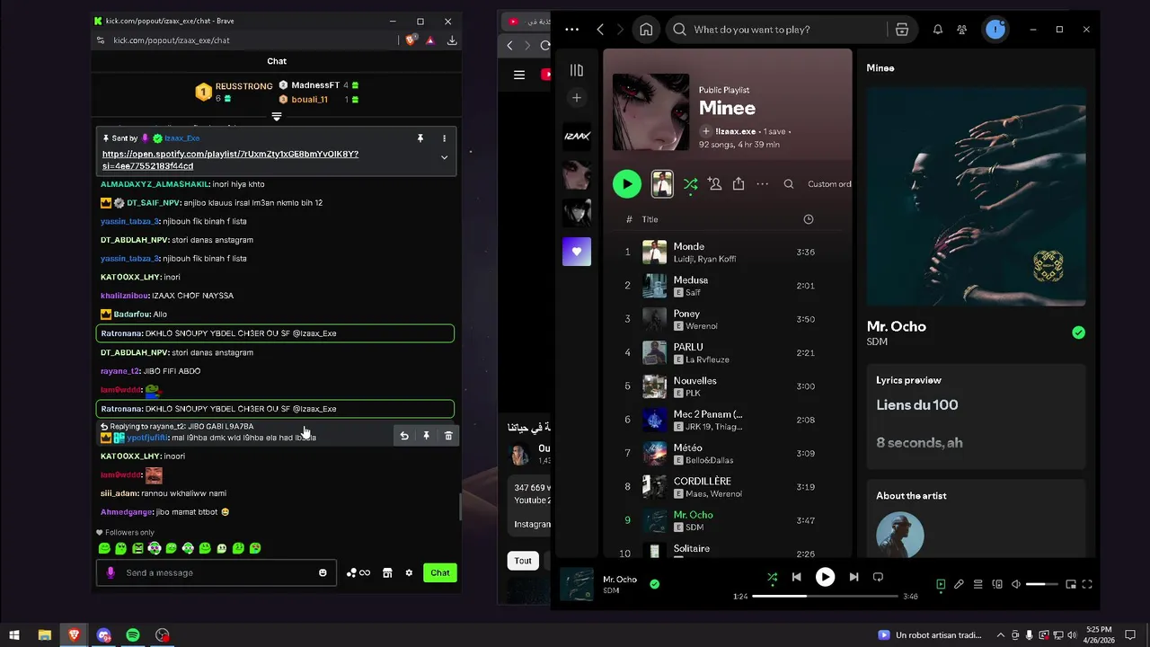This screenshot has height=647, width=1150.
Task: Toggle saved checkmark beside Mr. Ocho in player bar
Action: click(654, 584)
